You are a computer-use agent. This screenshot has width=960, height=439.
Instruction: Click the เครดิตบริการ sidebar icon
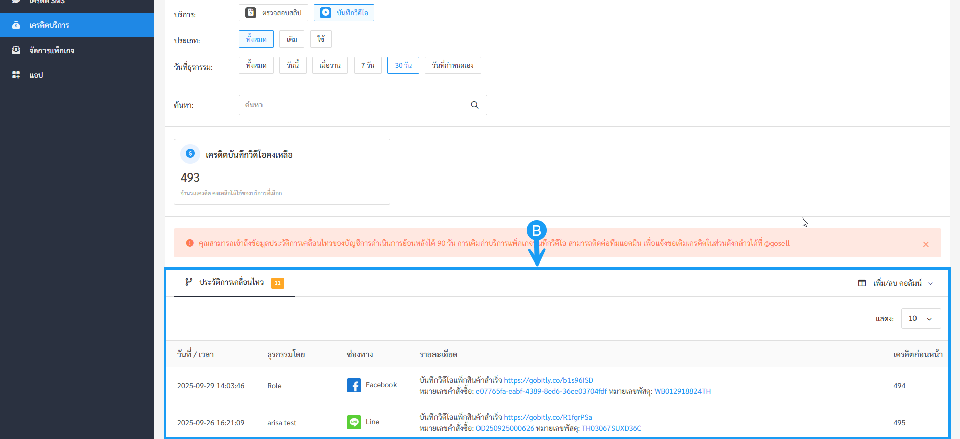(16, 25)
